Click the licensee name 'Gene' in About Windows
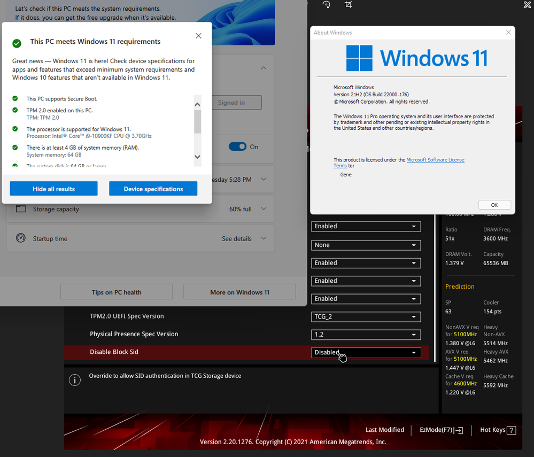Viewport: 534px width, 457px height. (x=346, y=174)
